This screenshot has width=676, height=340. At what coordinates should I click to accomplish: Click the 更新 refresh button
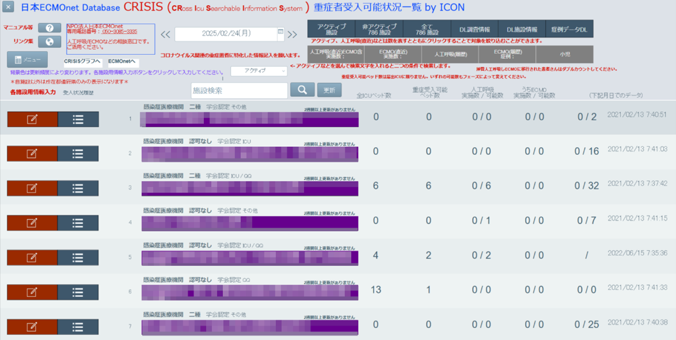click(x=329, y=90)
